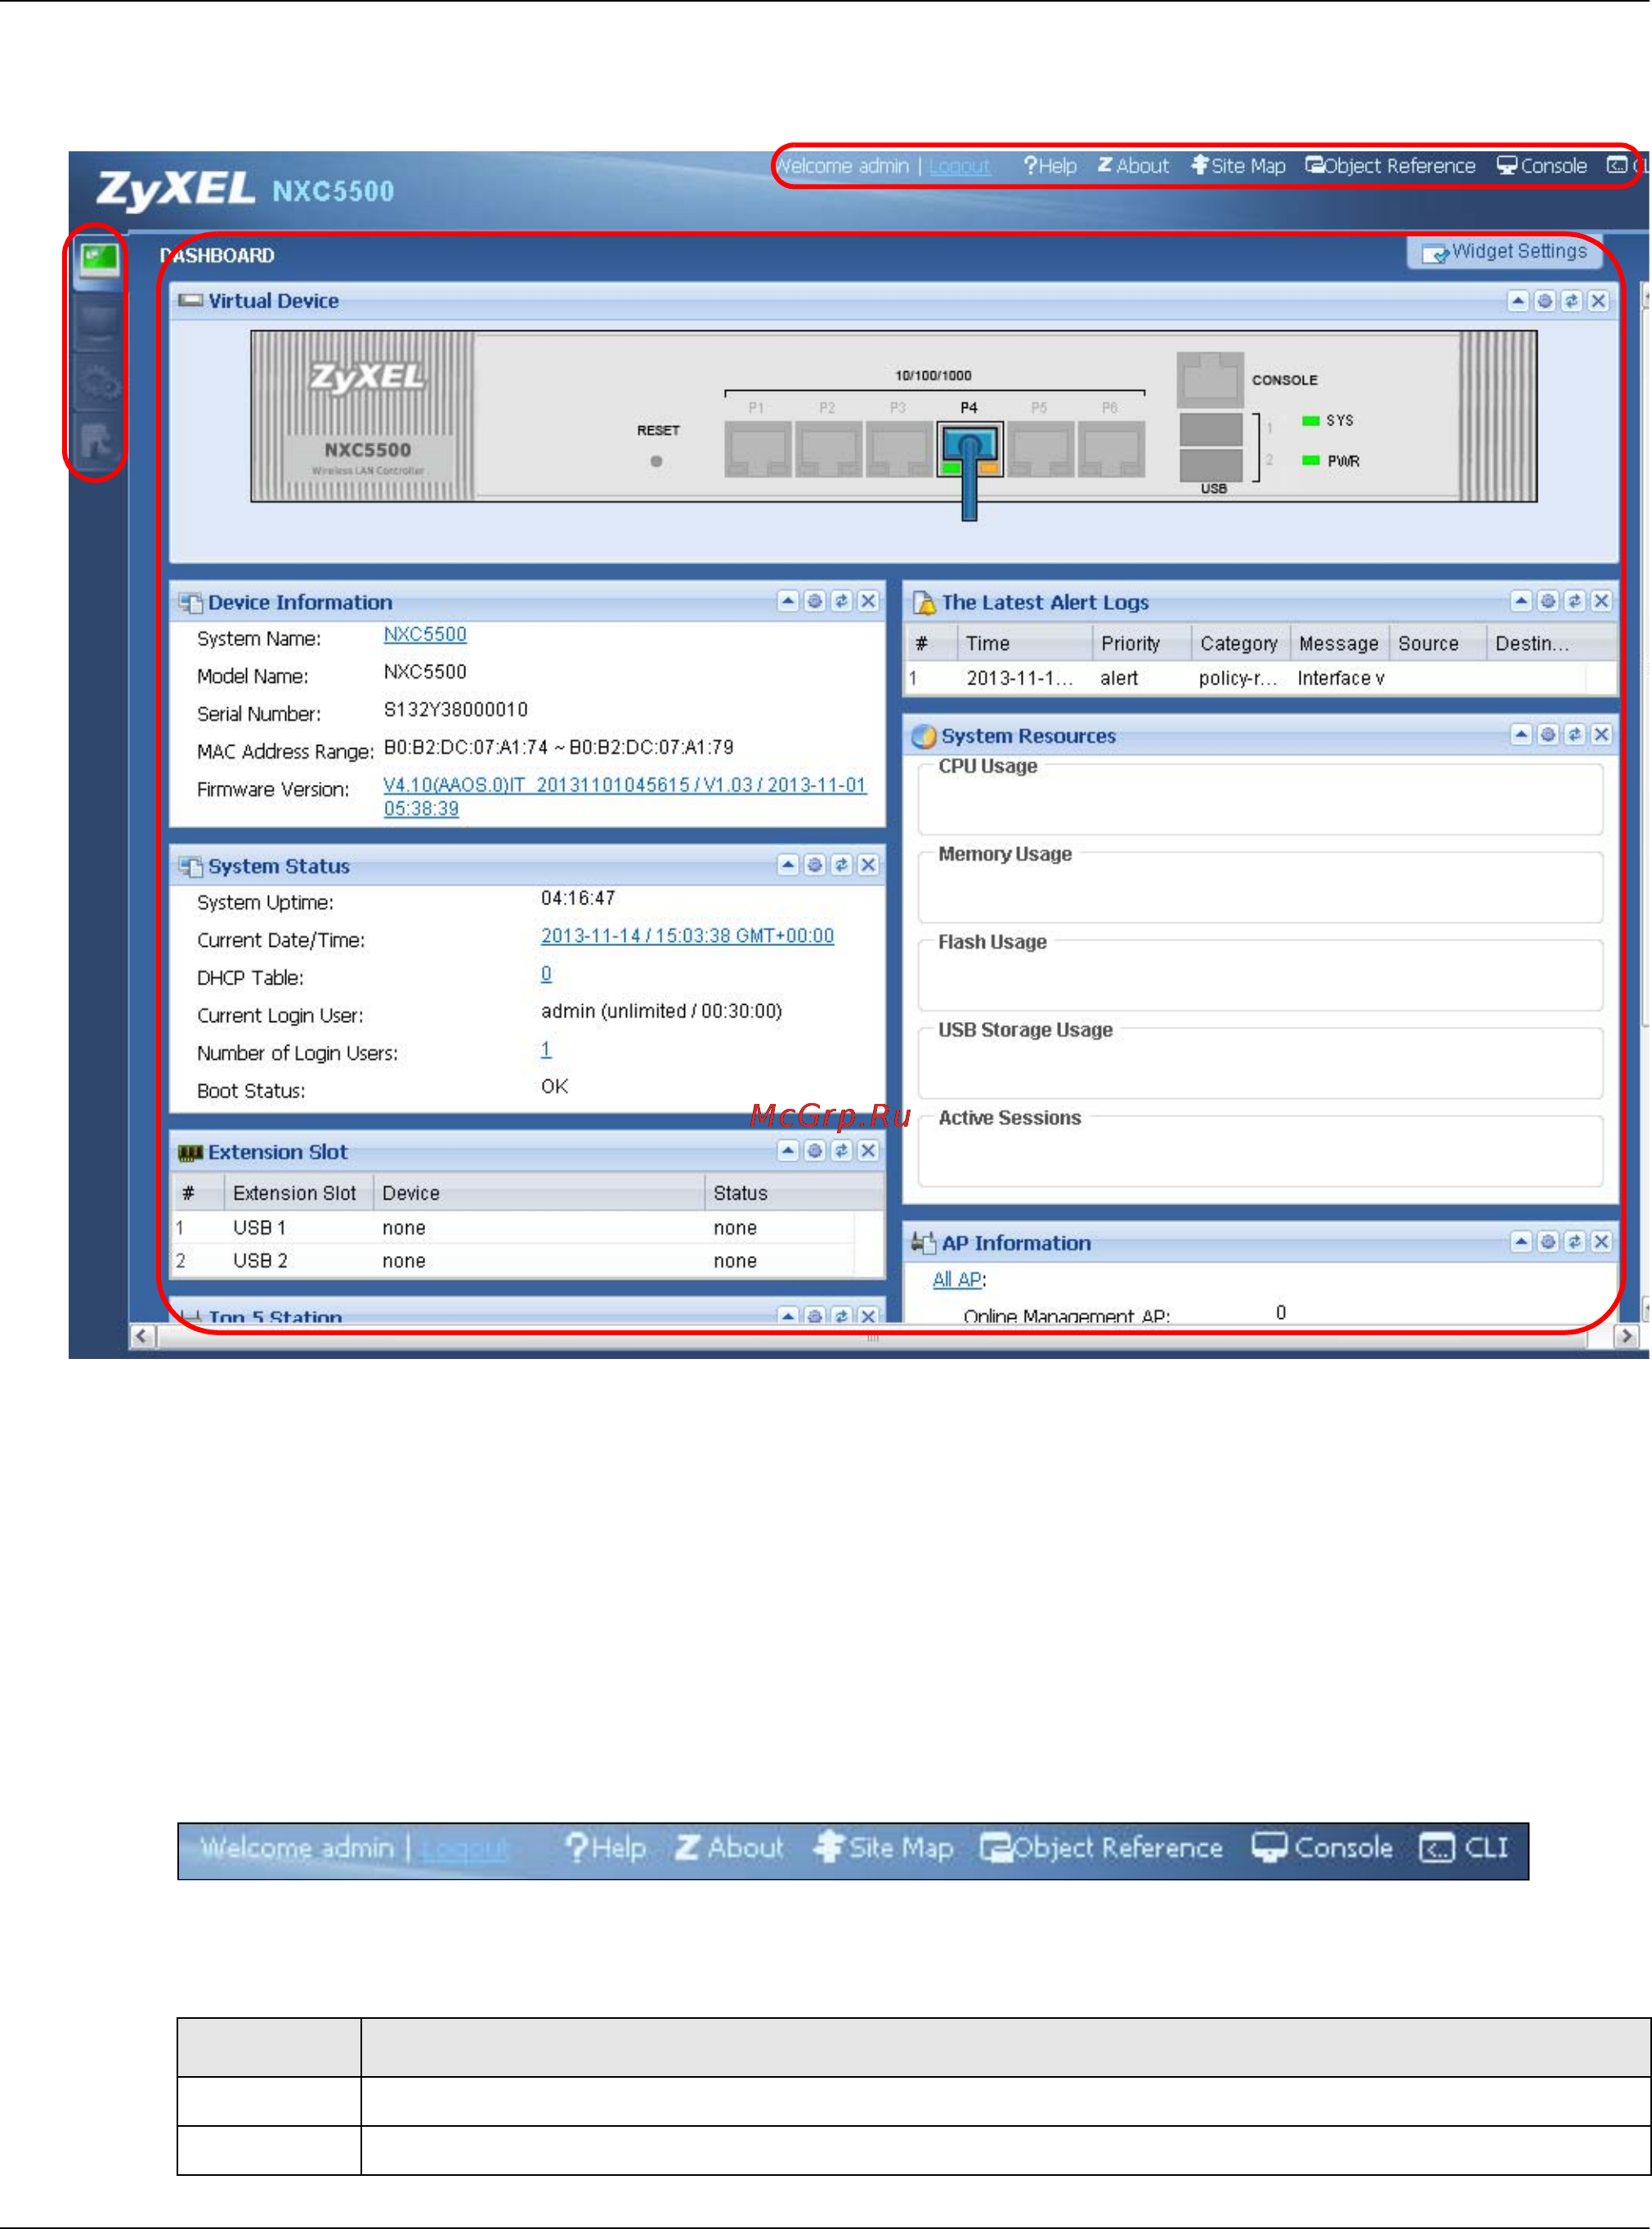Collapse the Extension Slot widget

coord(788,1151)
